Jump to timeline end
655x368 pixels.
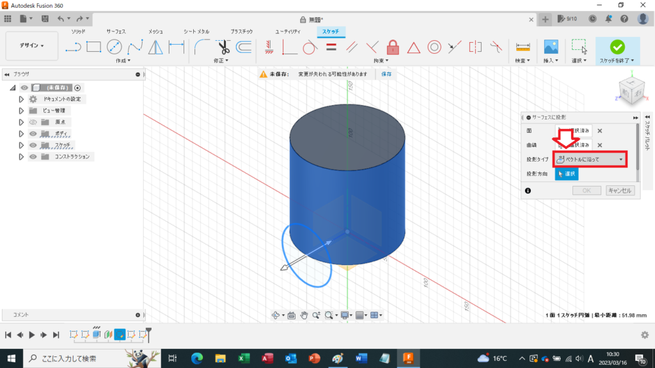click(56, 335)
